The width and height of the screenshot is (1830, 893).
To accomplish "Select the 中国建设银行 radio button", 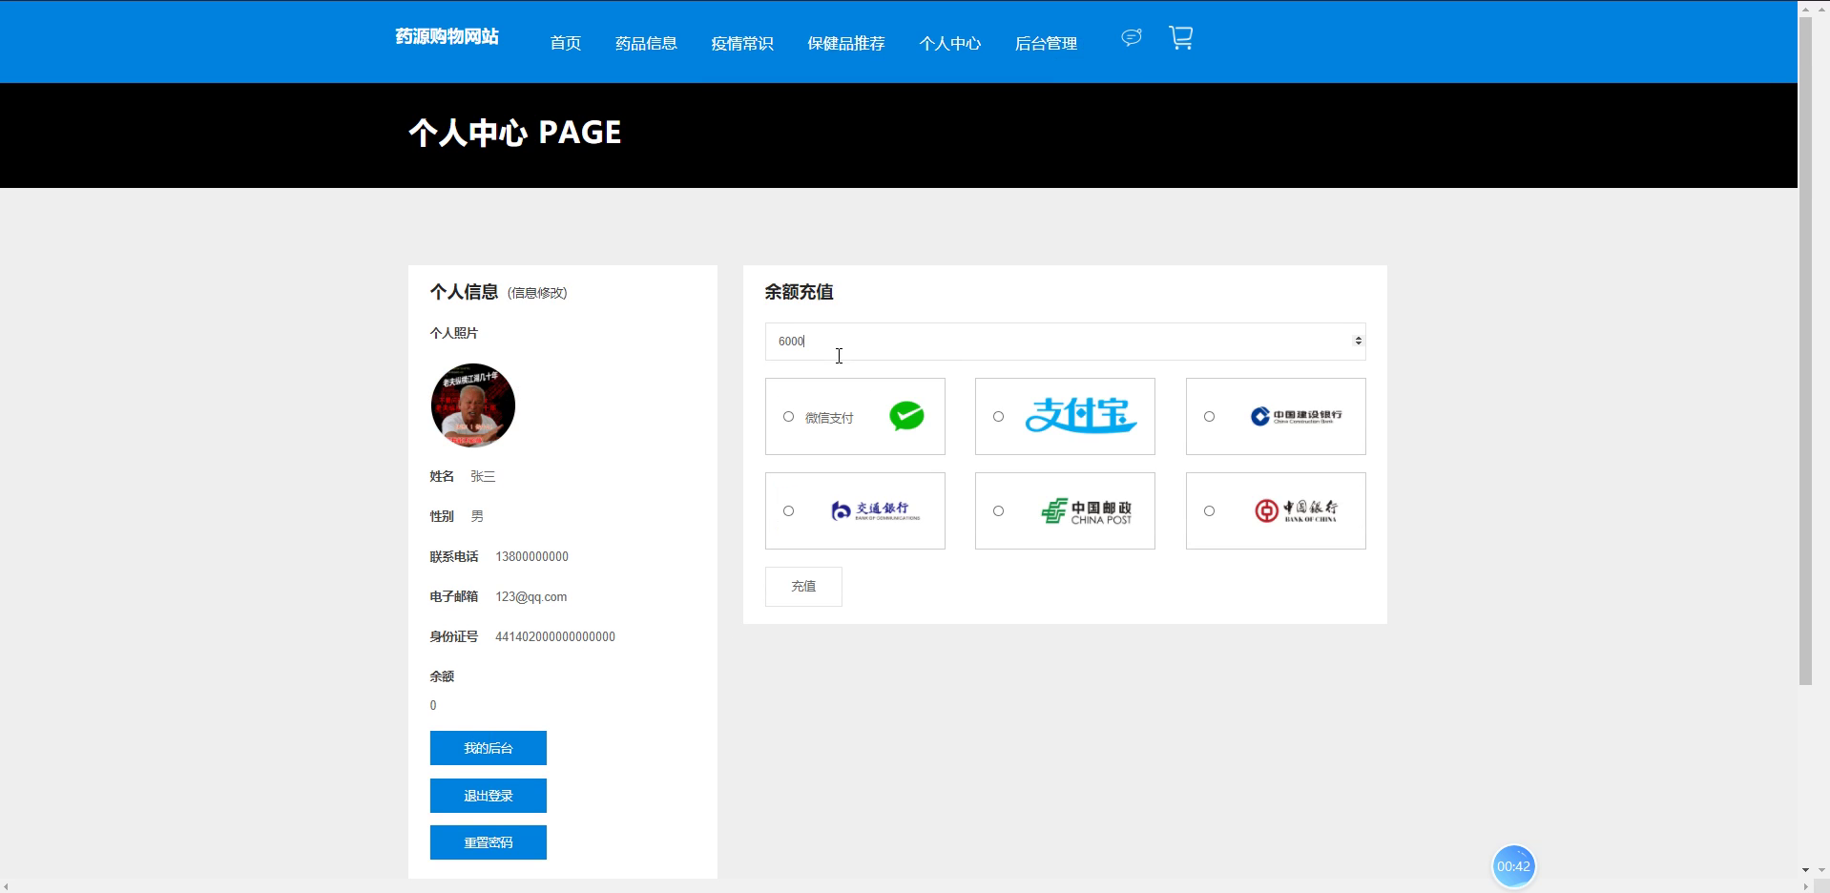I will tap(1209, 417).
